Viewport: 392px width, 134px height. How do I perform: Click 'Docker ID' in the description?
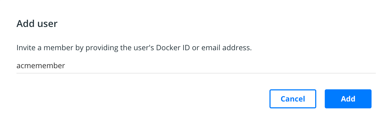point(173,48)
